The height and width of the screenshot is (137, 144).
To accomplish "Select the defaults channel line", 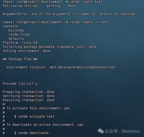I will click(x=14, y=39).
